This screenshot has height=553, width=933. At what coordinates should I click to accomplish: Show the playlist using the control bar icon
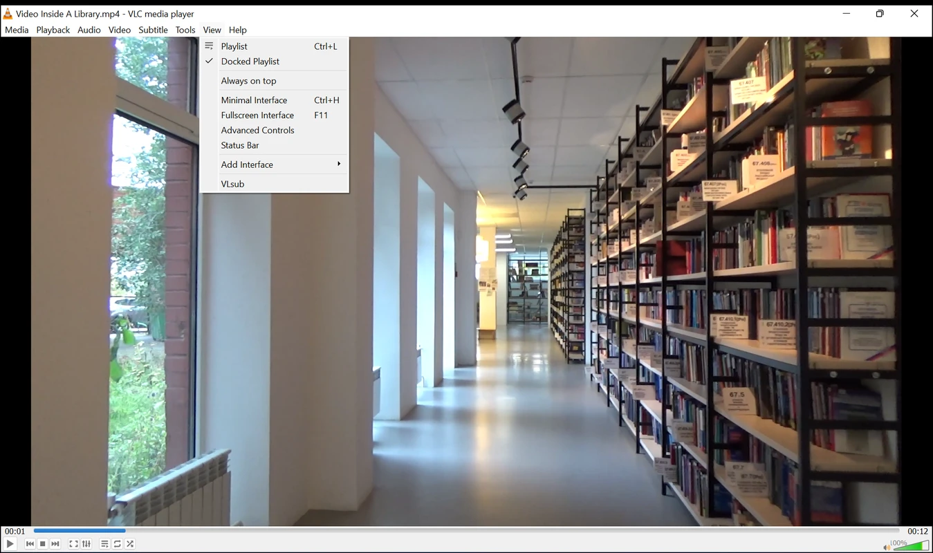[104, 544]
